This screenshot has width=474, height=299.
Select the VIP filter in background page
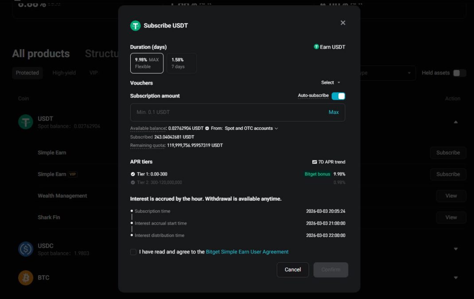93,73
